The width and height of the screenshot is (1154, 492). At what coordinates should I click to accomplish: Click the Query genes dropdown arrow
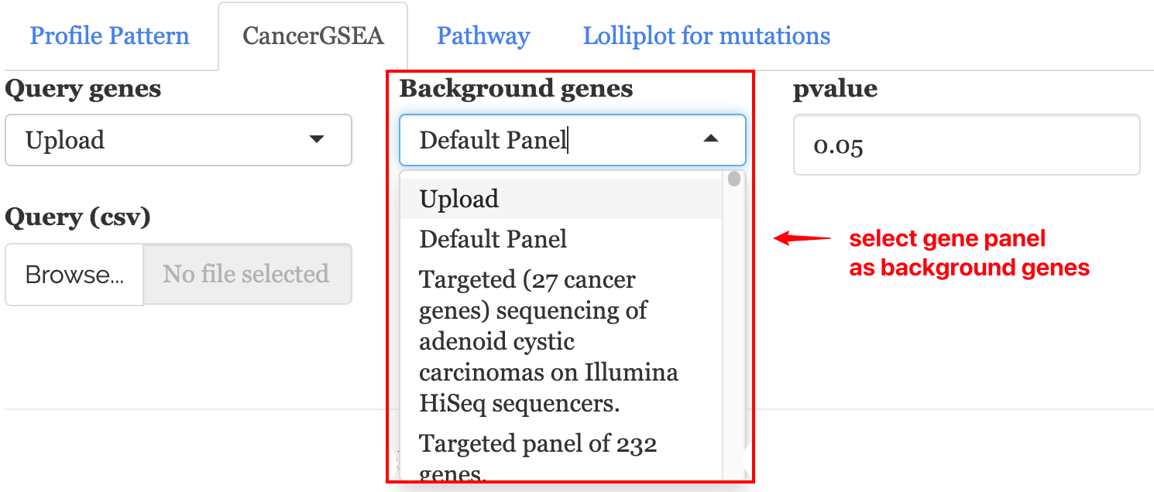[316, 140]
